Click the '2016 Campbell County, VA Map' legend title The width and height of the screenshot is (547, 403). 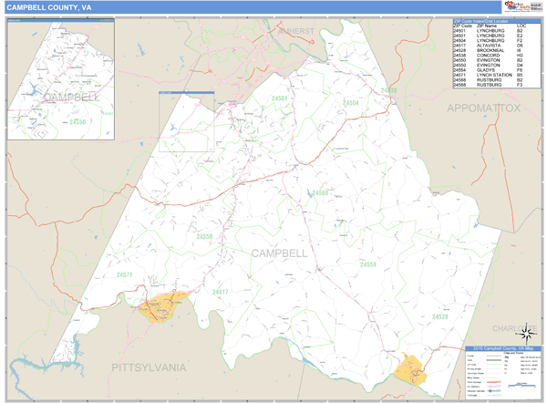point(503,348)
